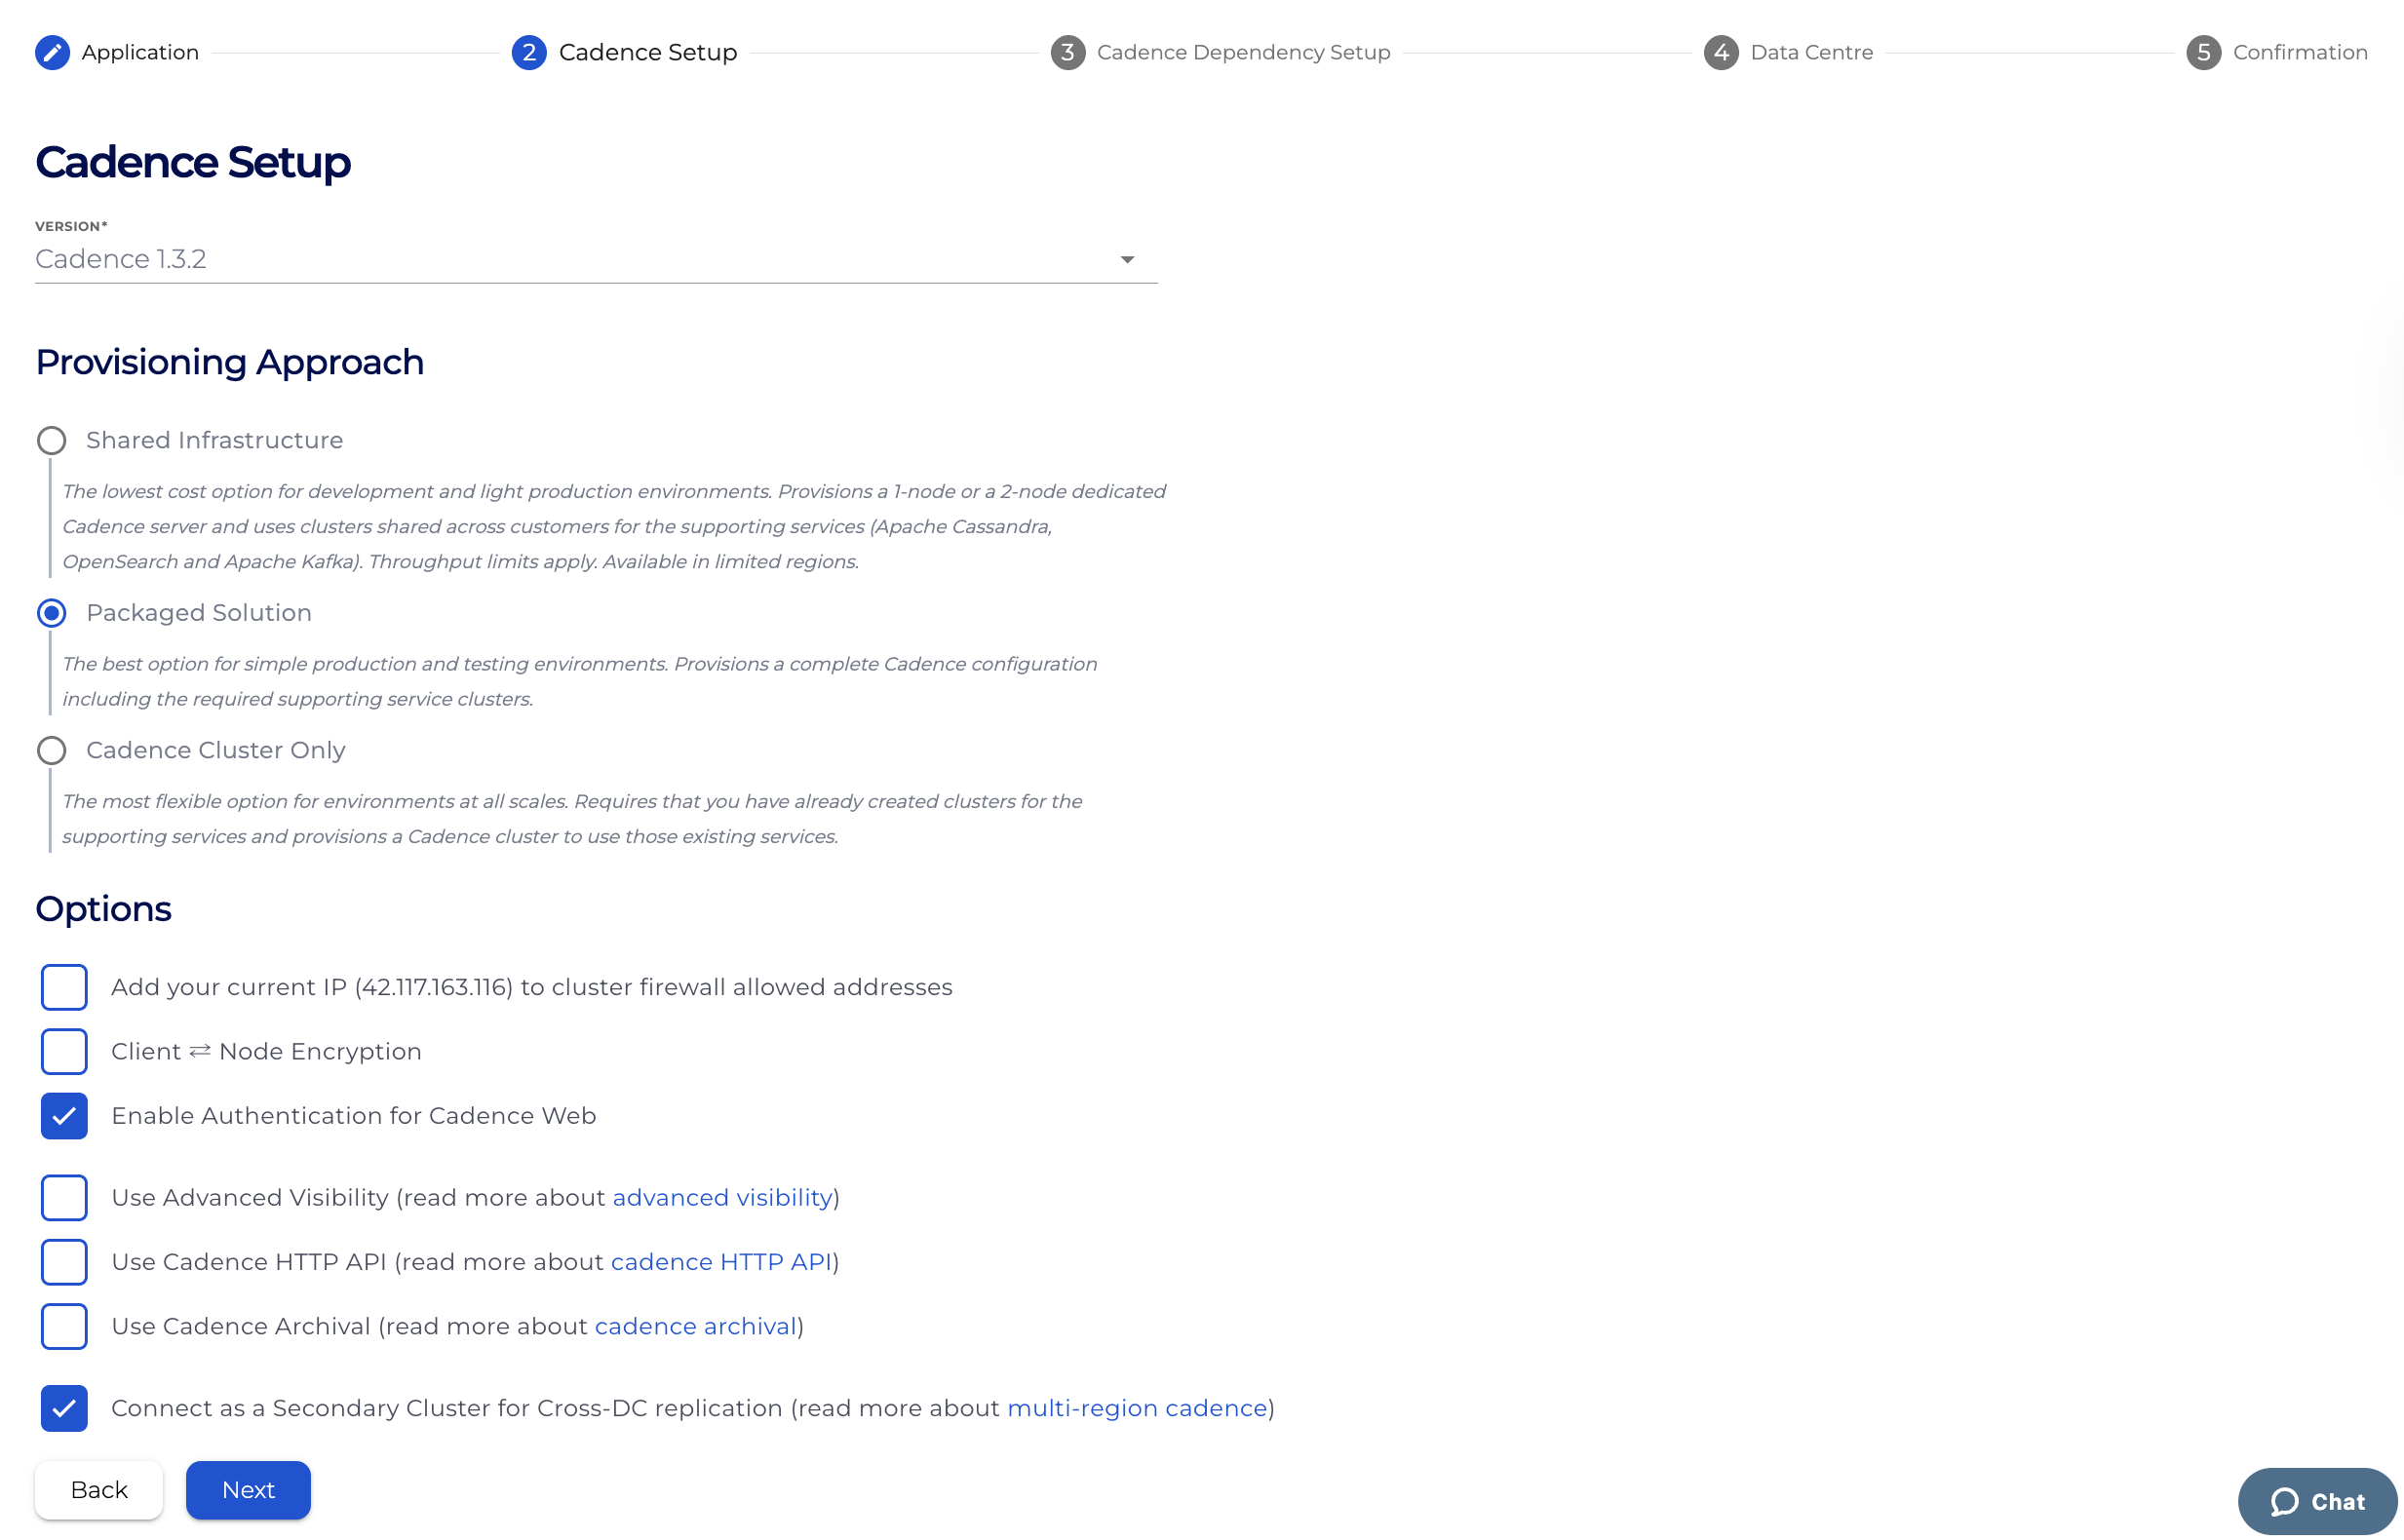Click the Application step pencil icon

(x=52, y=52)
